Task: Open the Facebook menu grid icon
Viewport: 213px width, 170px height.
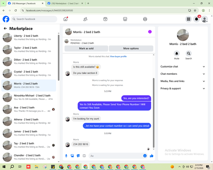Action: [188, 19]
